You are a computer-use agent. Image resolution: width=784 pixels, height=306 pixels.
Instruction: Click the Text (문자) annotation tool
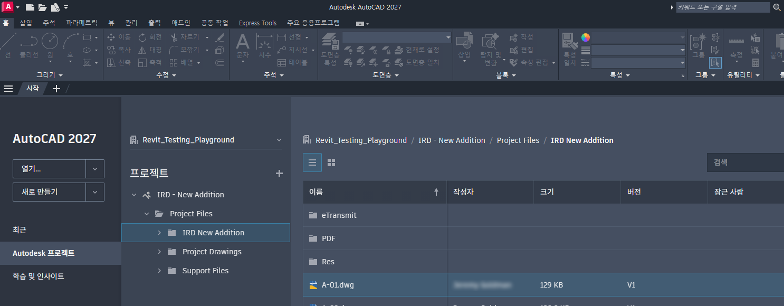[x=242, y=46]
